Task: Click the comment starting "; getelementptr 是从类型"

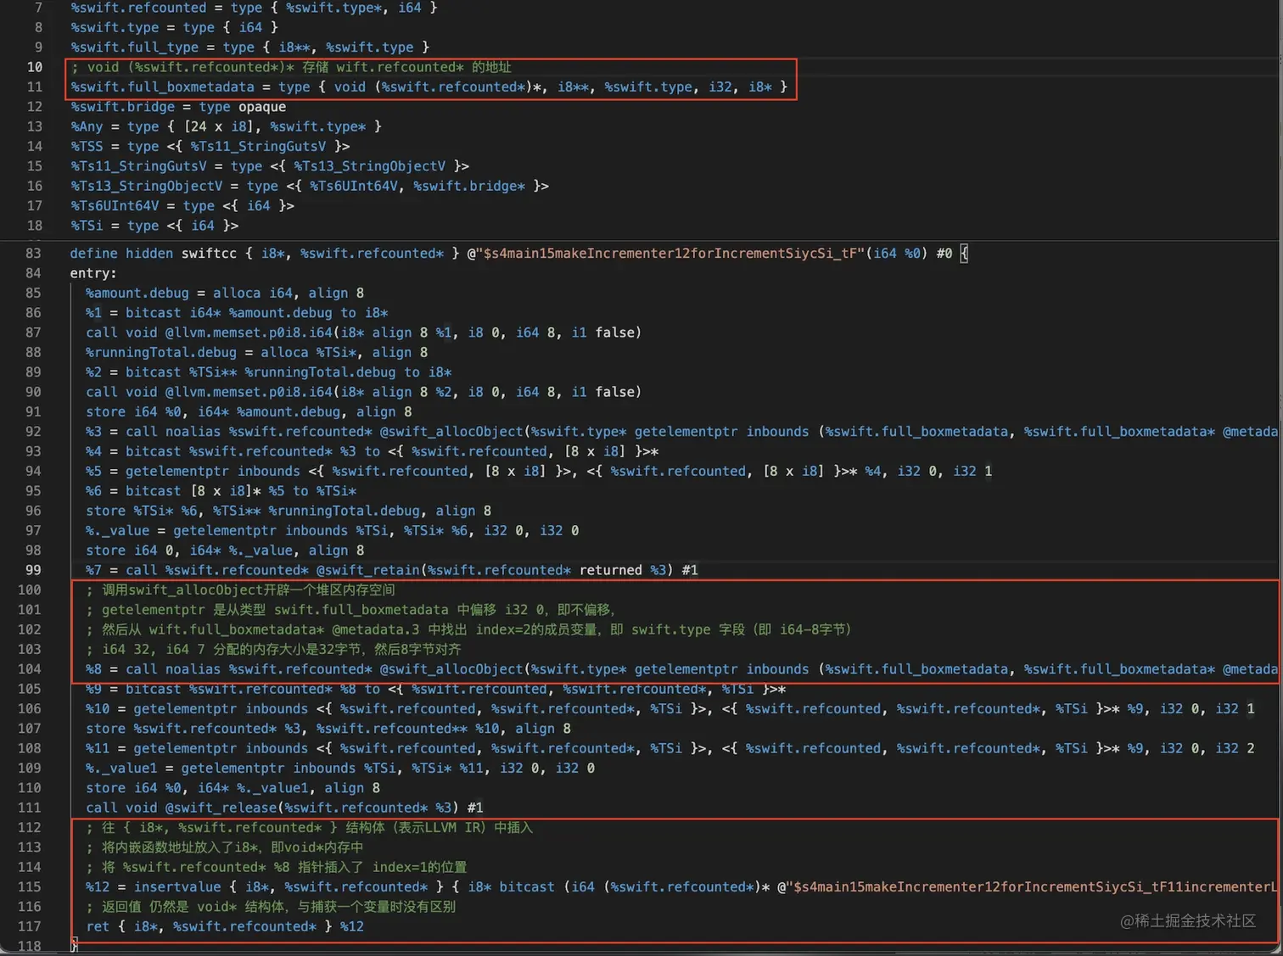Action: click(350, 609)
